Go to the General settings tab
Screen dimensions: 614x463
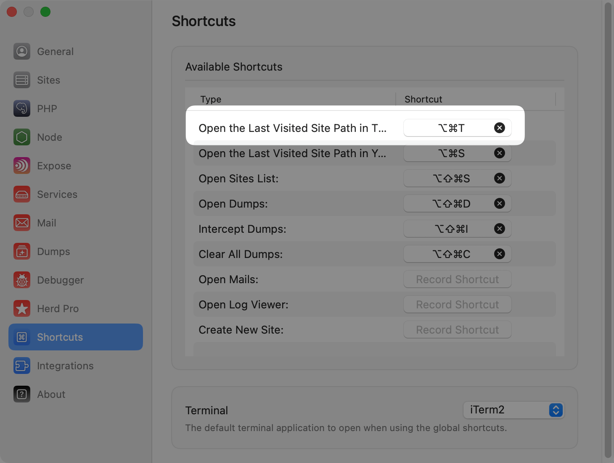pos(55,51)
